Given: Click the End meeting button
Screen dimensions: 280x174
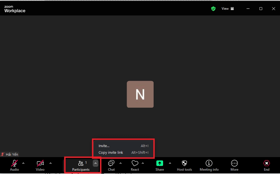Looking at the screenshot, I should [x=266, y=165].
